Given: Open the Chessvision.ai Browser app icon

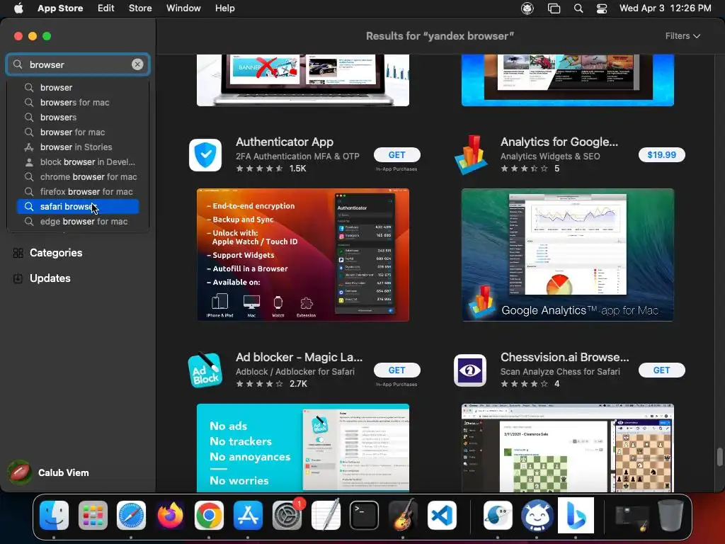Looking at the screenshot, I should point(470,370).
